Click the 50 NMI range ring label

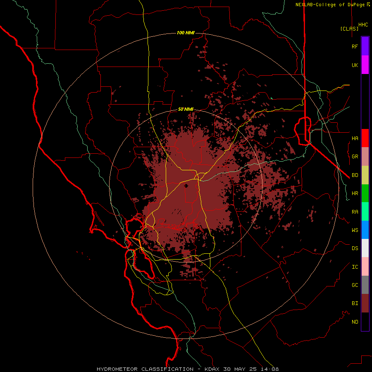tap(186, 109)
